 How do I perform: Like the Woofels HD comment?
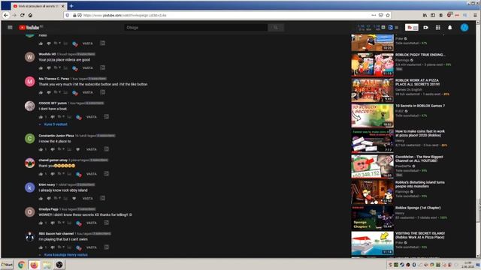[41, 68]
